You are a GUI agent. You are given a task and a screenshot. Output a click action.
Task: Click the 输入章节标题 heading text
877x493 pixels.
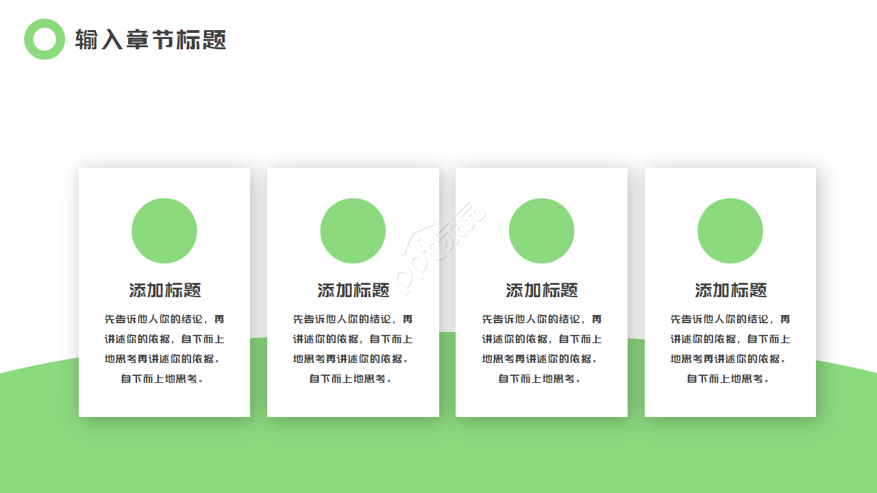click(x=152, y=39)
